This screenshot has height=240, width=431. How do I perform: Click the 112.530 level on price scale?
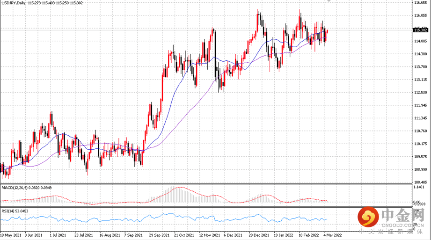pos(420,92)
